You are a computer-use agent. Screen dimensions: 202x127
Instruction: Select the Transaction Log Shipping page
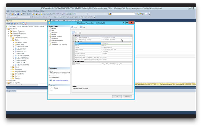[59, 44]
